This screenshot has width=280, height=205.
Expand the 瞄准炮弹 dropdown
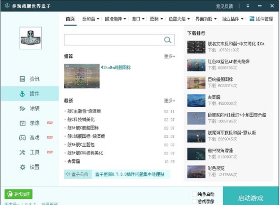coord(116,19)
